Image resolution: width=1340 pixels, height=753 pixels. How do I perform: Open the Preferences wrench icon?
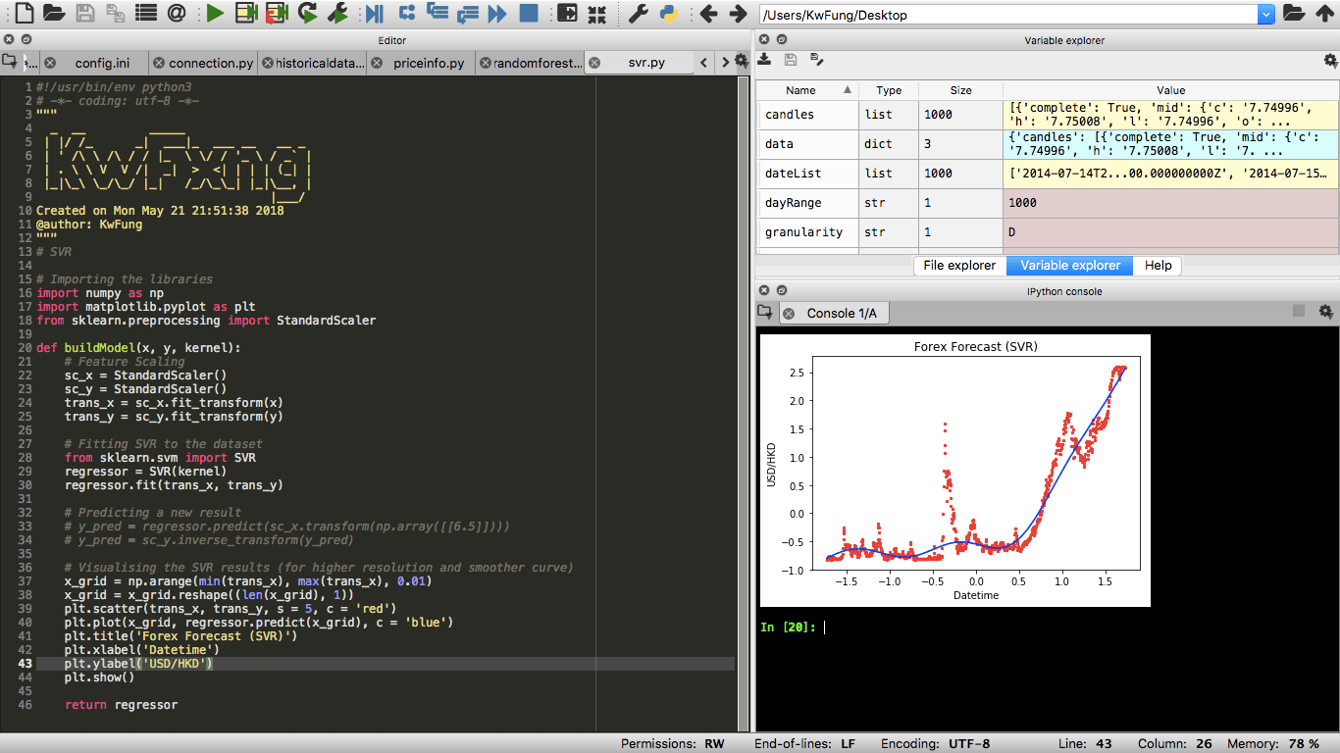638,14
